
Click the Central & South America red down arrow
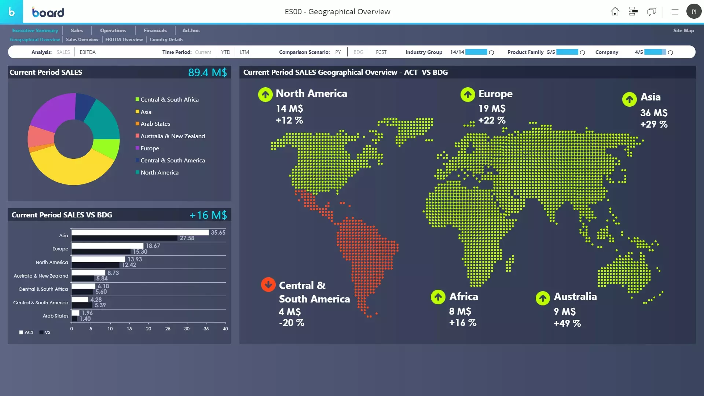[268, 285]
